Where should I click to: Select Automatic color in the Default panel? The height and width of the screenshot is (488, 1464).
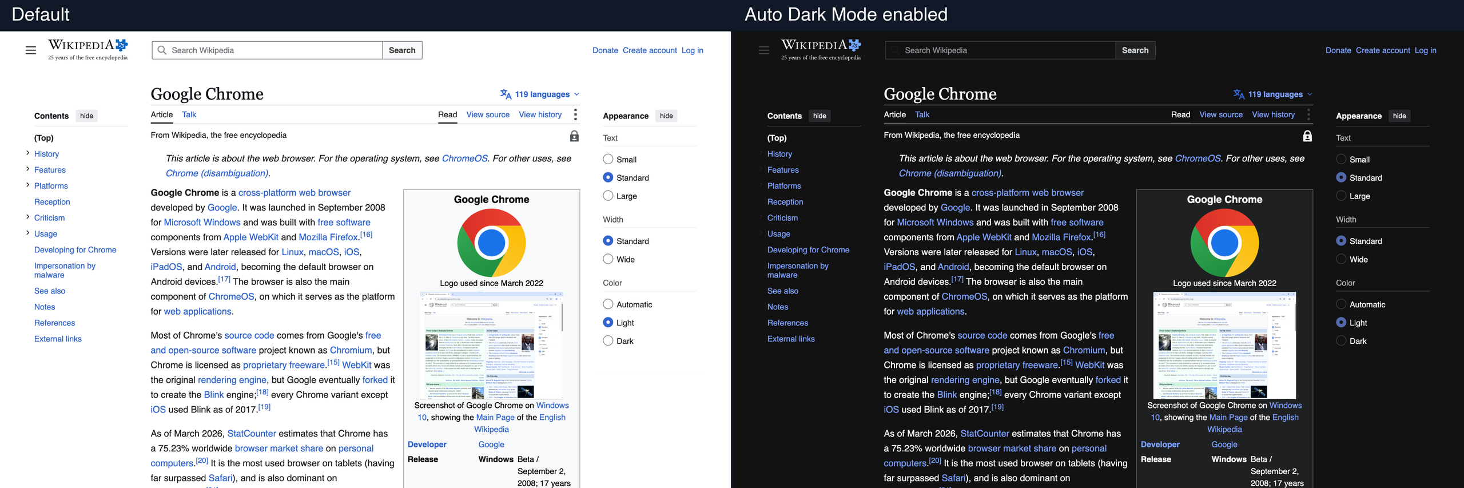pyautogui.click(x=608, y=304)
